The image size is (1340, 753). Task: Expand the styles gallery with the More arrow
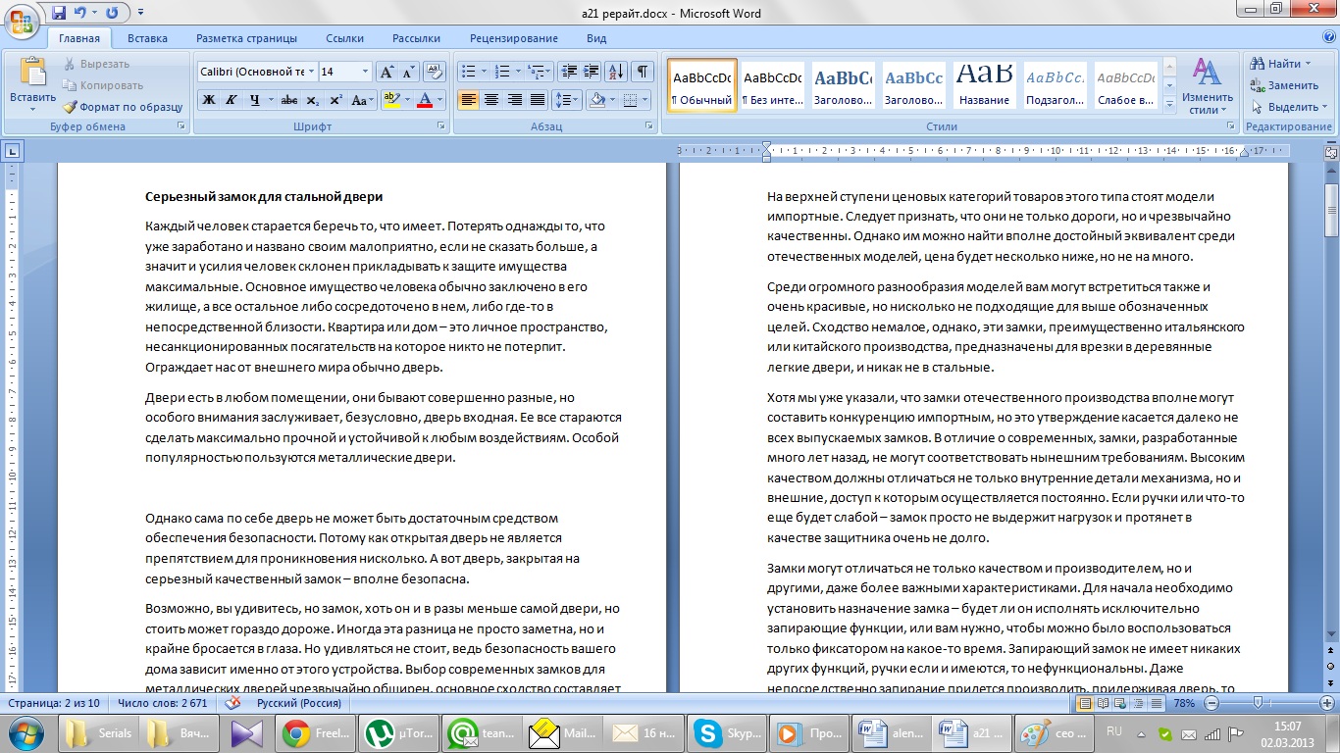point(1169,104)
